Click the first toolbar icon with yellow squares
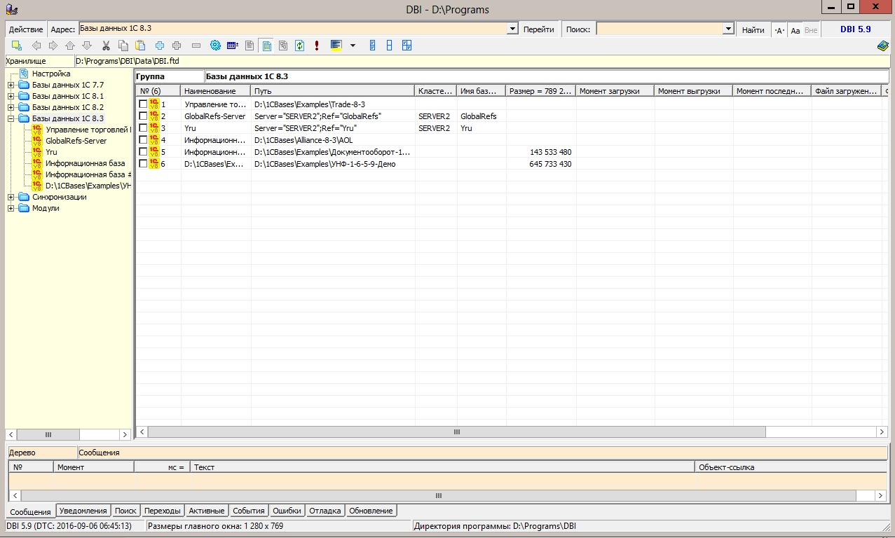Screen dimensions: 895x538 pos(17,46)
